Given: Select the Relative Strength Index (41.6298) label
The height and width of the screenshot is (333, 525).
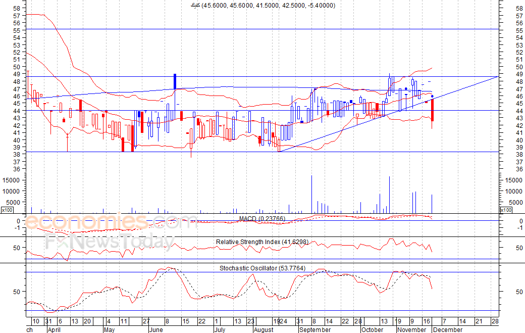Looking at the screenshot, I should [262, 242].
